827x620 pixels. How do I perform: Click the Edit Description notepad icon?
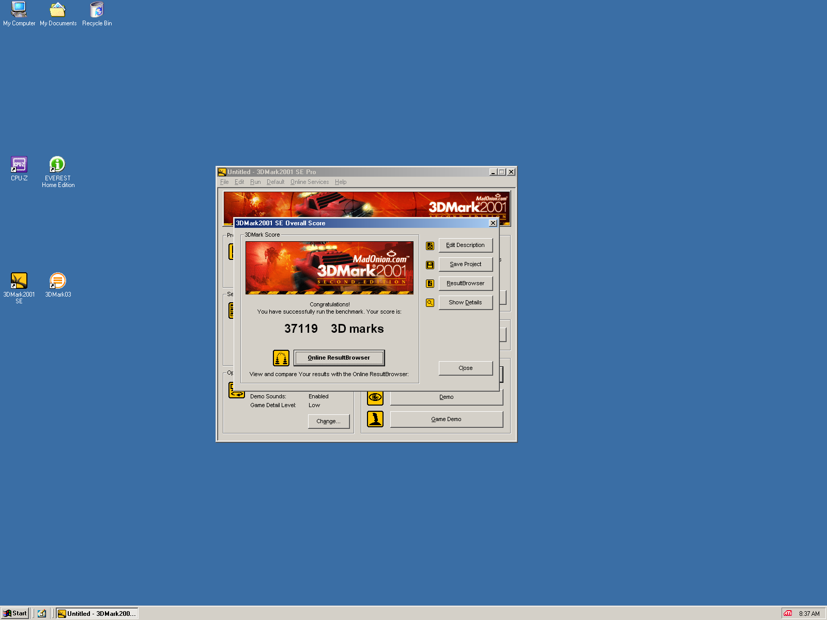[430, 245]
